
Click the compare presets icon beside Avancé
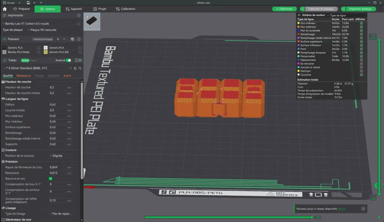pos(77,60)
